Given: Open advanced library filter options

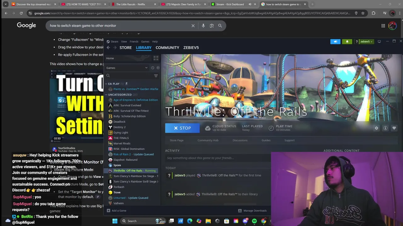Looking at the screenshot, I should [156, 76].
